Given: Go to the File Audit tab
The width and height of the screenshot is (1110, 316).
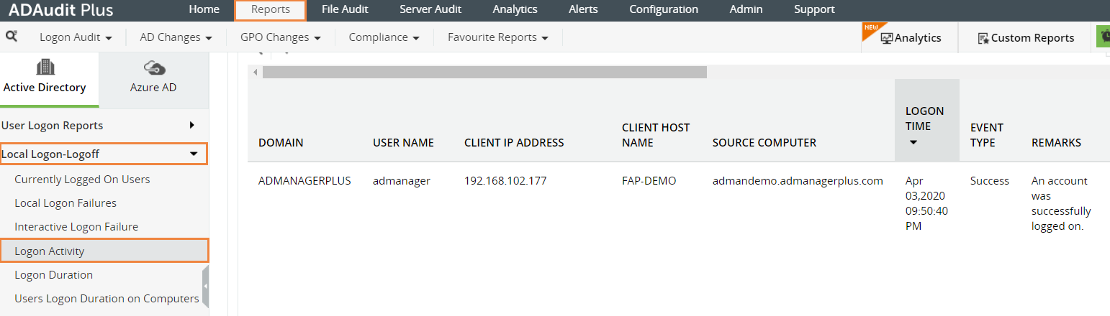Looking at the screenshot, I should pyautogui.click(x=345, y=9).
